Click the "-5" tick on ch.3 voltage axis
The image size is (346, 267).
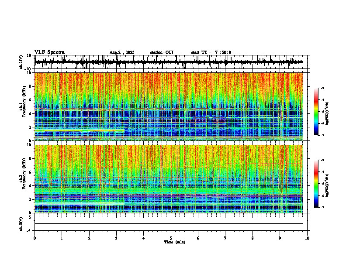30,231
